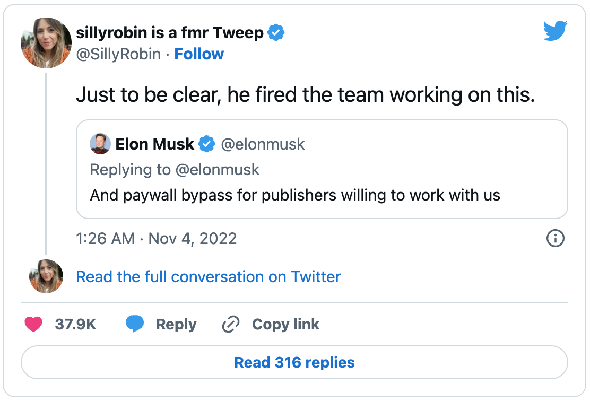
Task: Click Elon Musk's verified checkmark badge
Action: [x=206, y=144]
